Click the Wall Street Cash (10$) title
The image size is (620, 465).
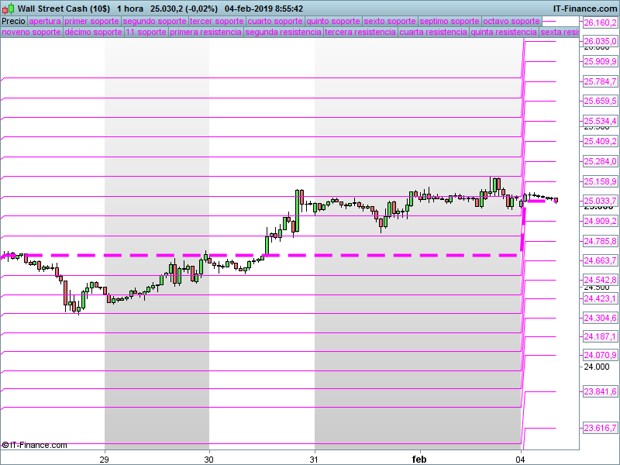(64, 9)
